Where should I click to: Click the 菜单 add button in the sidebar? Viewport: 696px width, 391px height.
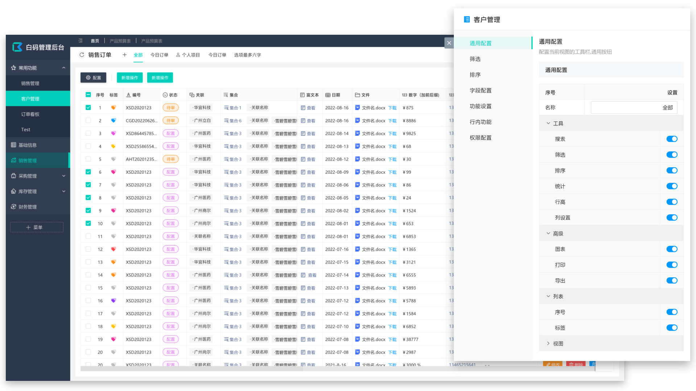coord(37,227)
